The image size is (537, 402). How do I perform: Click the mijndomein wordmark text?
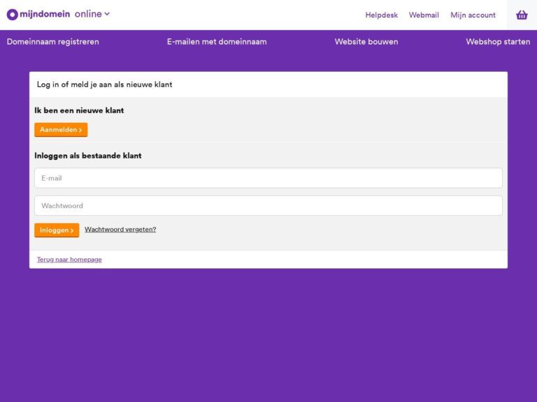click(x=45, y=14)
